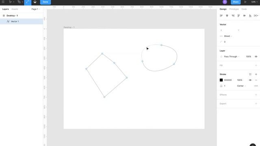Align bottom
This screenshot has width=260, height=146.
pos(250,15)
